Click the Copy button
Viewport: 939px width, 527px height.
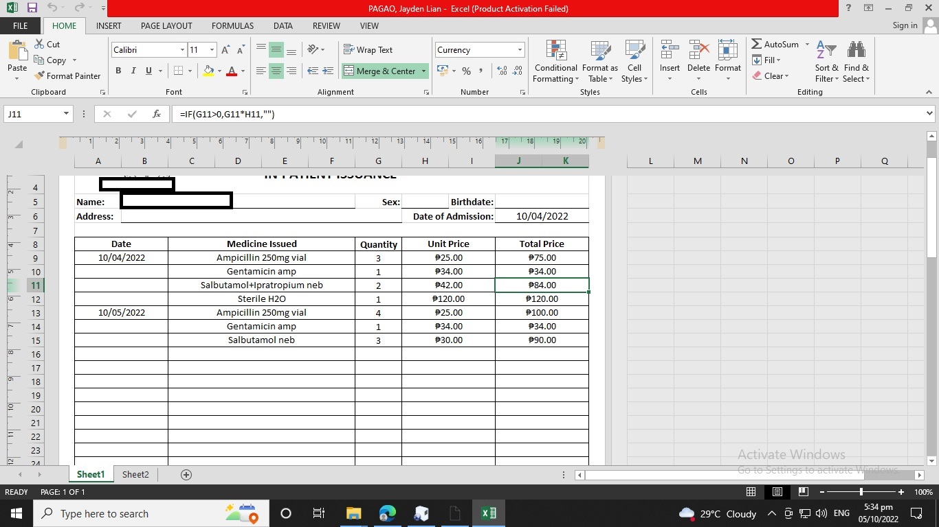(51, 60)
